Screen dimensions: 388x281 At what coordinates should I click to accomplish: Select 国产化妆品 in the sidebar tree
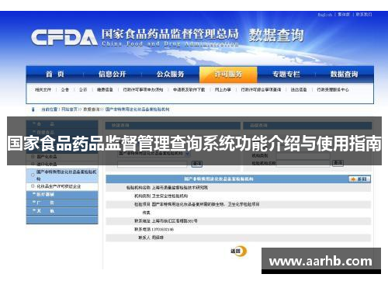[47, 157]
